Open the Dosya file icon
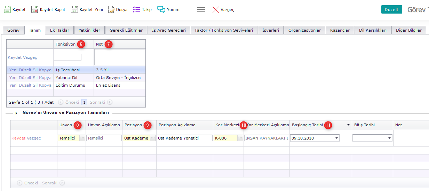Viewport: 429px width, 191px height. [x=111, y=9]
